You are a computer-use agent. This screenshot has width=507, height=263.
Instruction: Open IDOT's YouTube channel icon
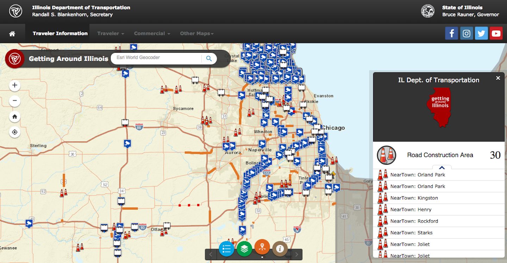tap(496, 33)
